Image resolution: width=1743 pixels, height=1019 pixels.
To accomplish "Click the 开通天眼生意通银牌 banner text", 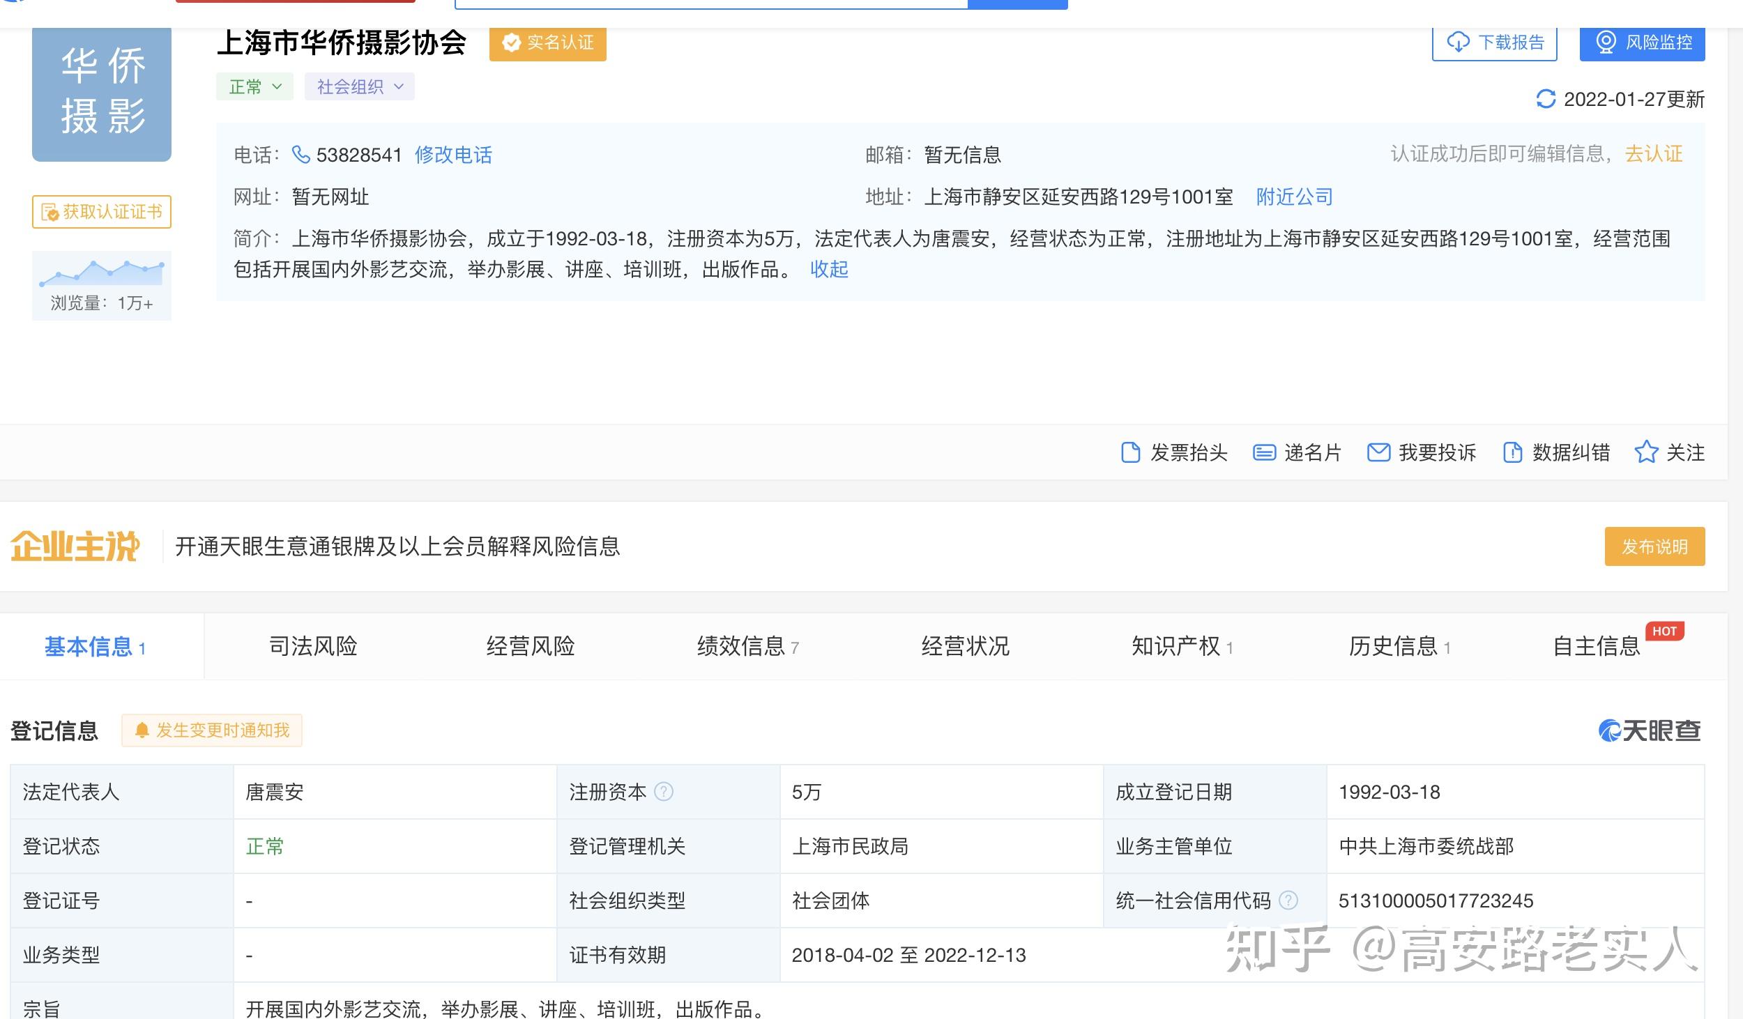I will click(397, 546).
